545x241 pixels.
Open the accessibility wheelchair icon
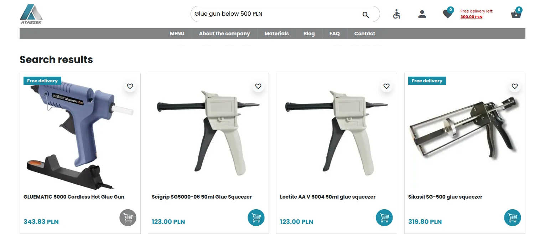click(396, 14)
